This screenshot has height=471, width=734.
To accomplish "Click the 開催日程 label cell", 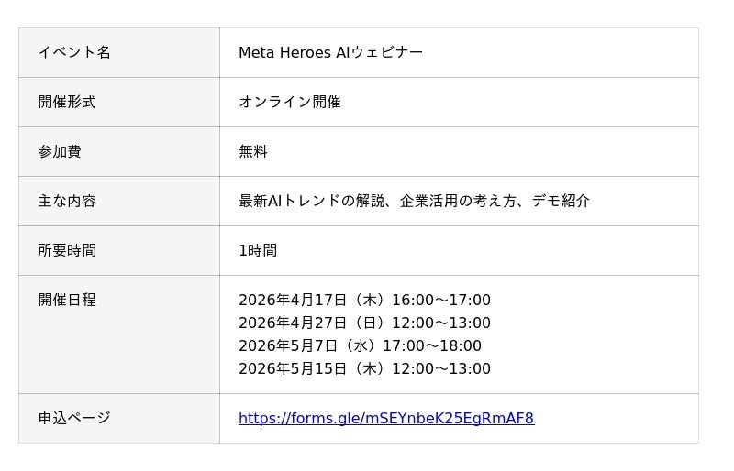I will pos(67,300).
